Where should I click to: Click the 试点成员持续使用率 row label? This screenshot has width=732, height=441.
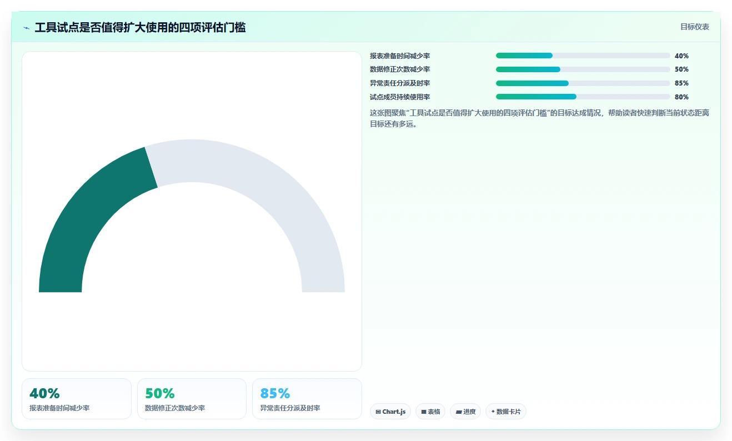coord(400,97)
